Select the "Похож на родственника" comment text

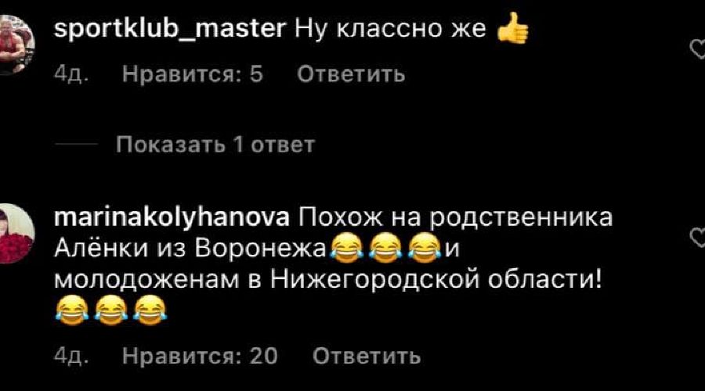coord(455,219)
